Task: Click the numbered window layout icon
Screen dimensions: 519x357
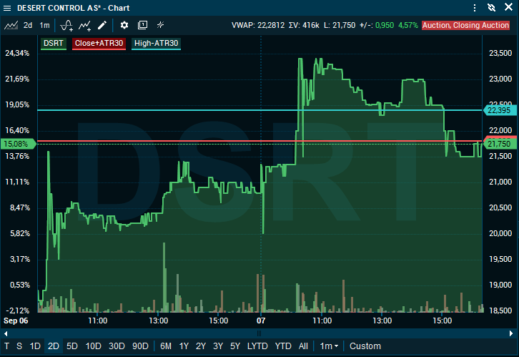Action: point(142,25)
